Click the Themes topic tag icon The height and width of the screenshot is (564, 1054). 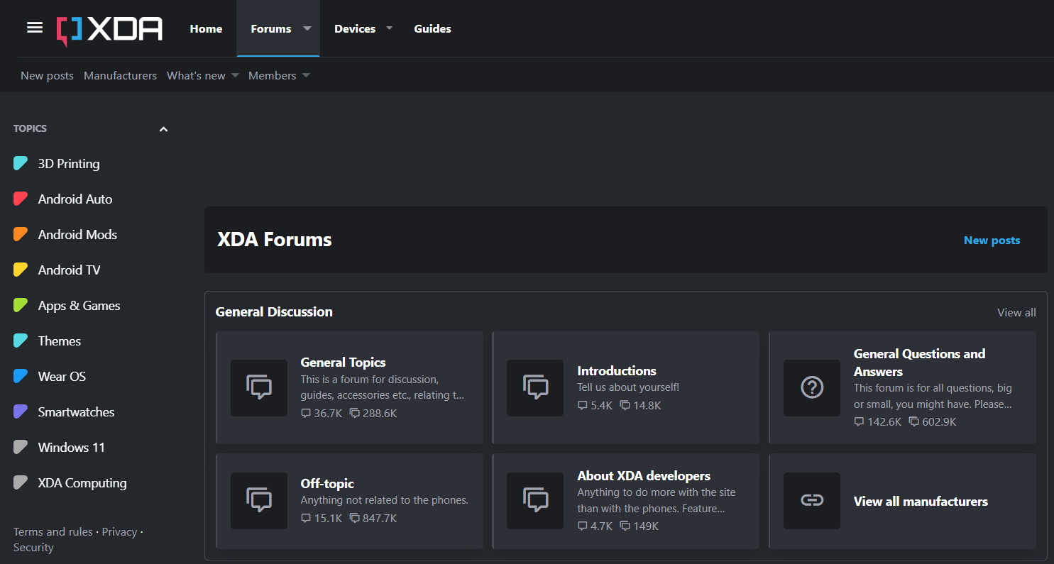point(21,341)
